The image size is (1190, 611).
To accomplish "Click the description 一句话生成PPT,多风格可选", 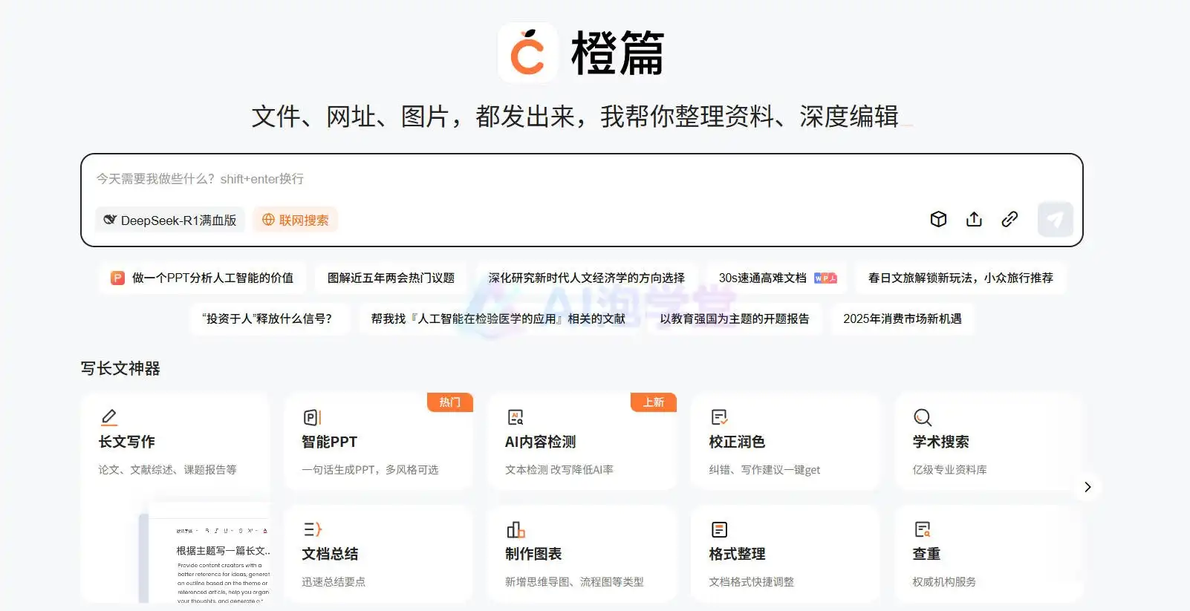I will (x=370, y=470).
